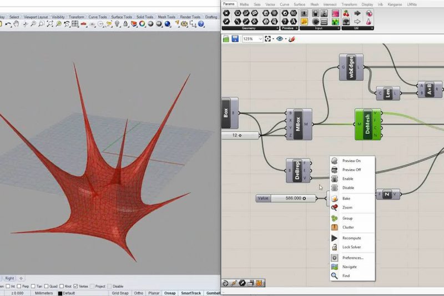Click the Grid Snap status bar button
Screen dimensions: 444x296
click(x=119, y=293)
